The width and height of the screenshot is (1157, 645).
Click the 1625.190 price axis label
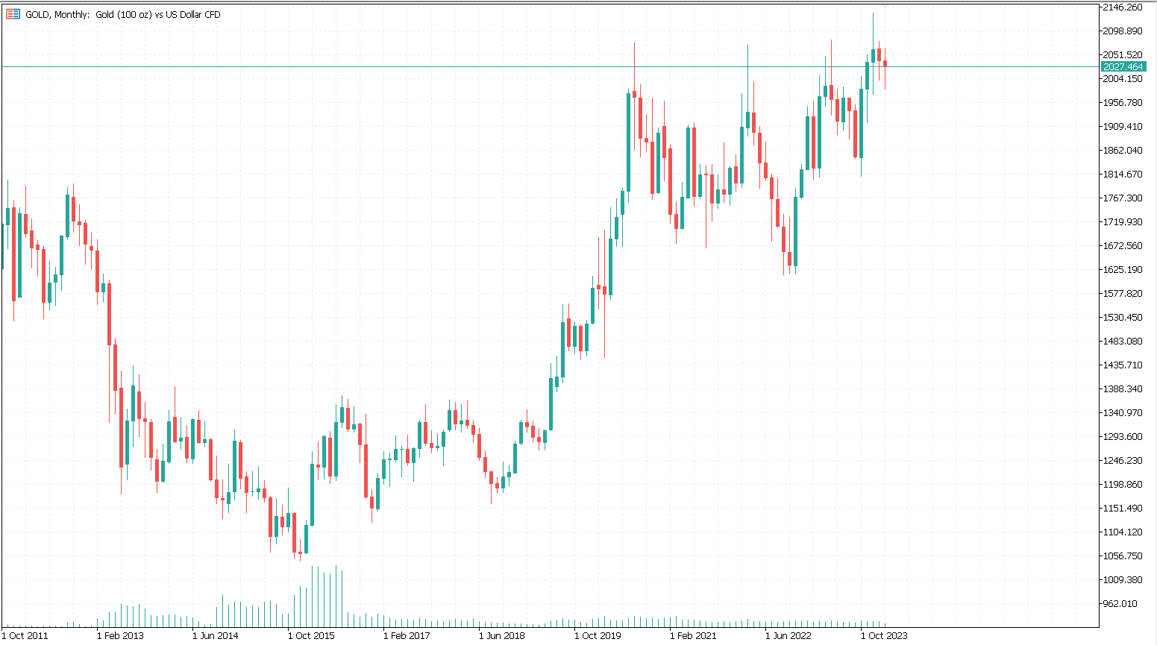coord(1123,270)
